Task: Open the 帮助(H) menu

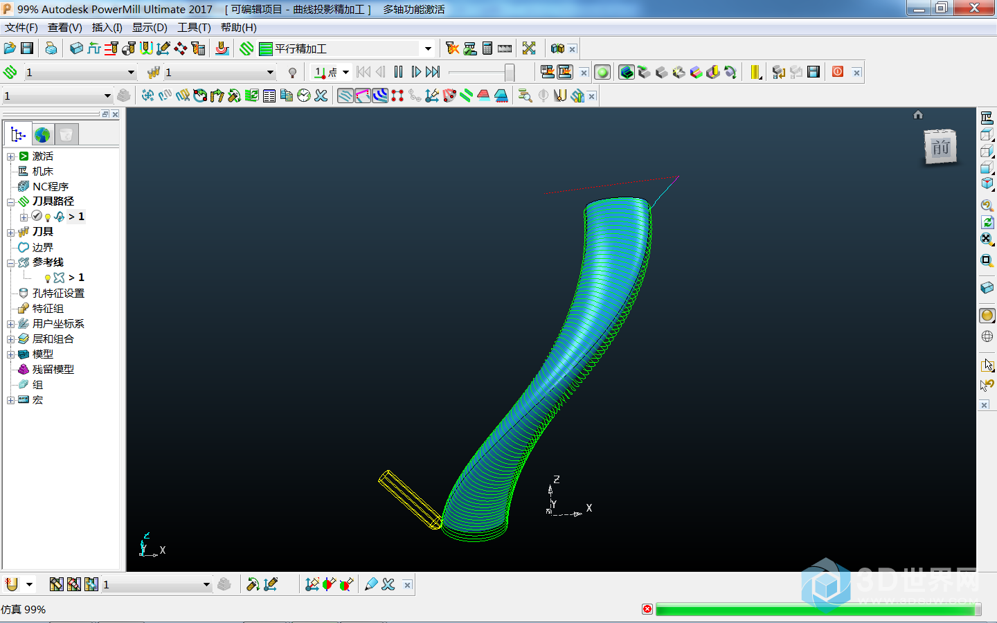Action: coord(239,28)
